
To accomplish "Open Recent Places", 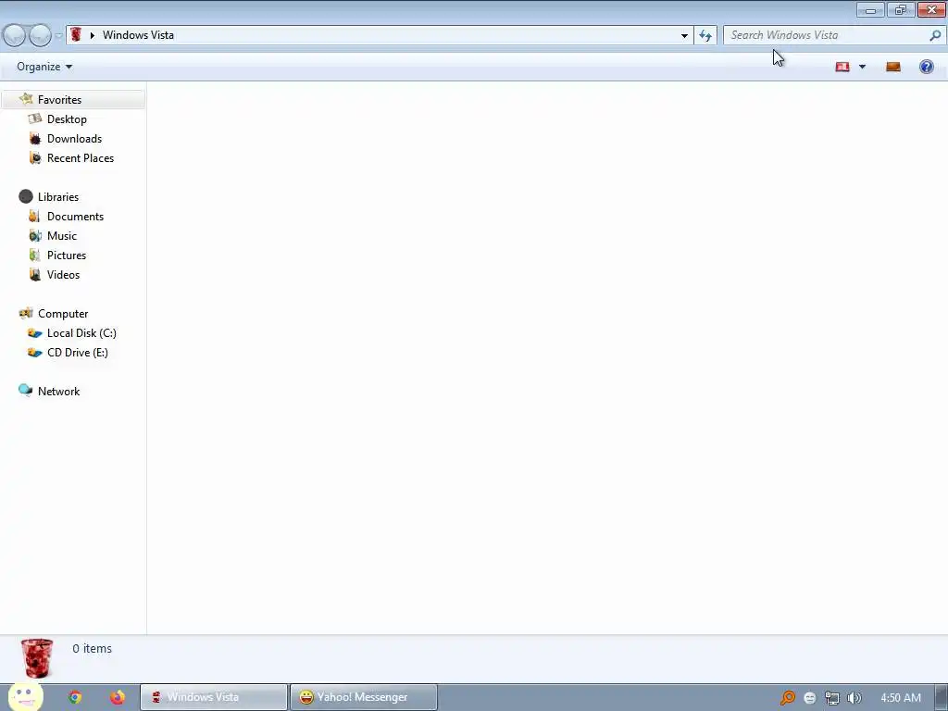I will pos(81,157).
